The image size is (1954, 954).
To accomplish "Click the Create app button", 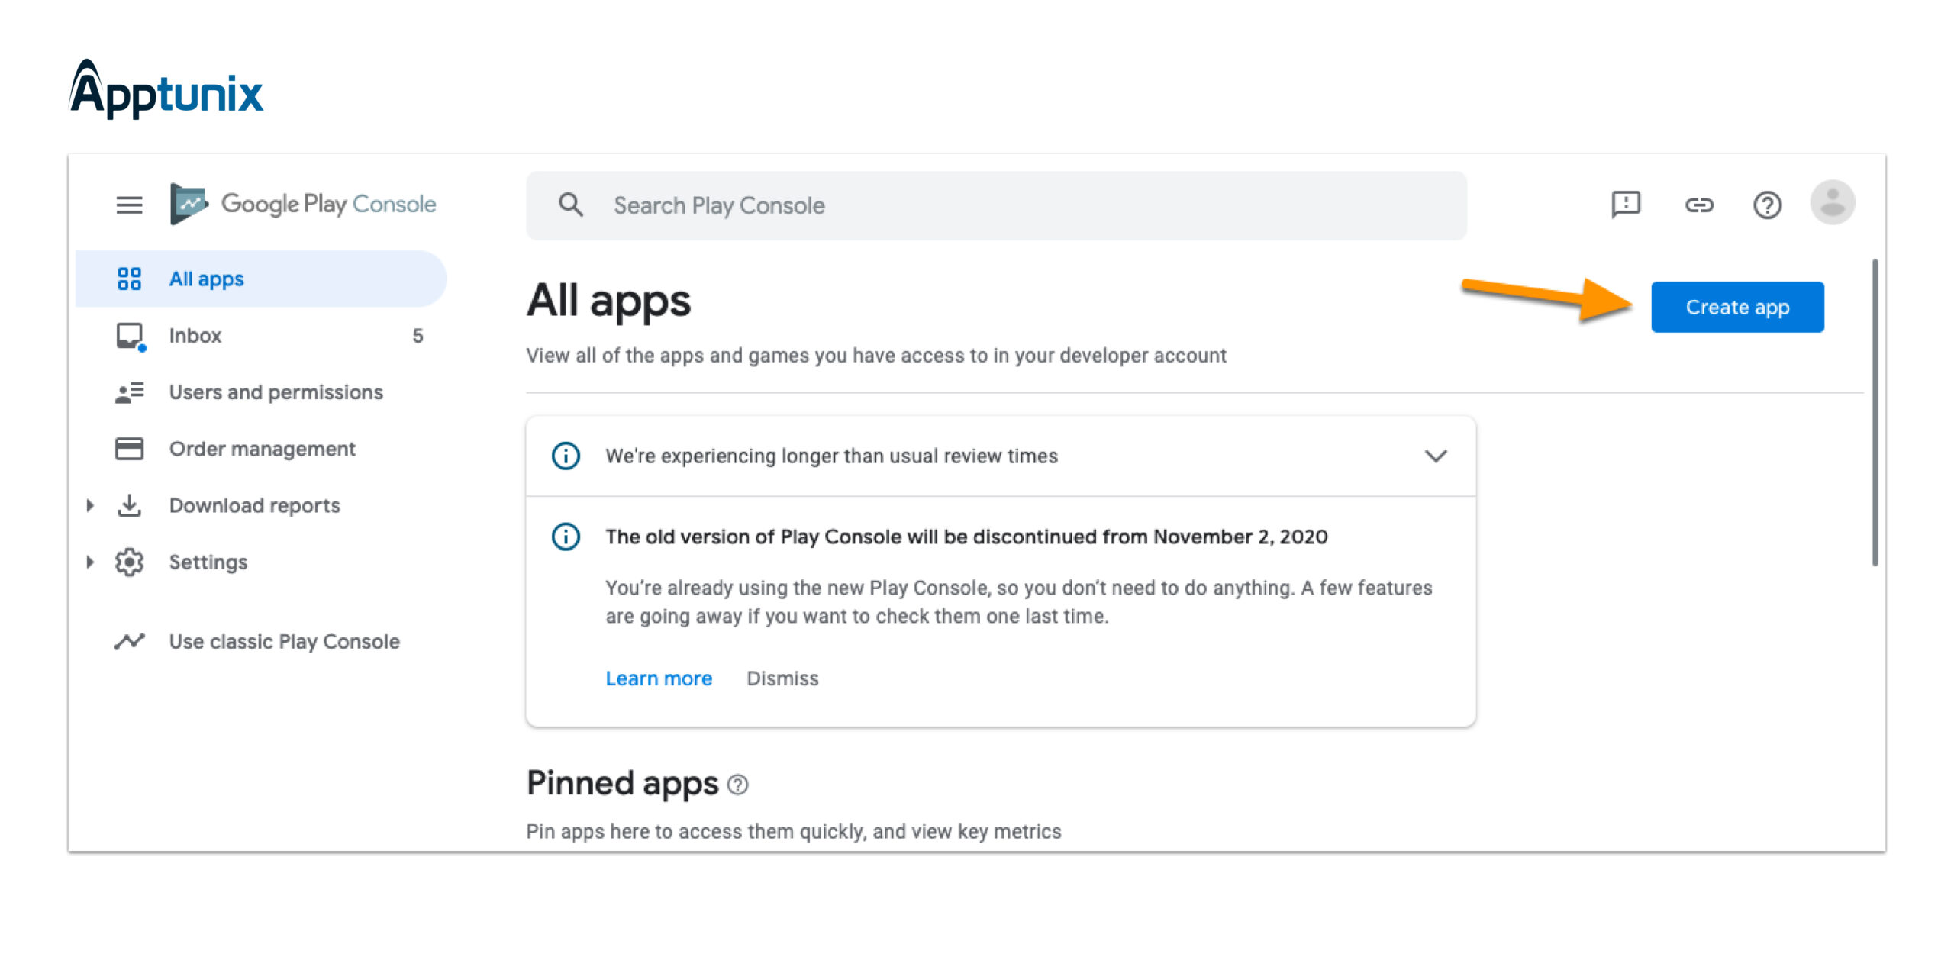I will coord(1736,307).
